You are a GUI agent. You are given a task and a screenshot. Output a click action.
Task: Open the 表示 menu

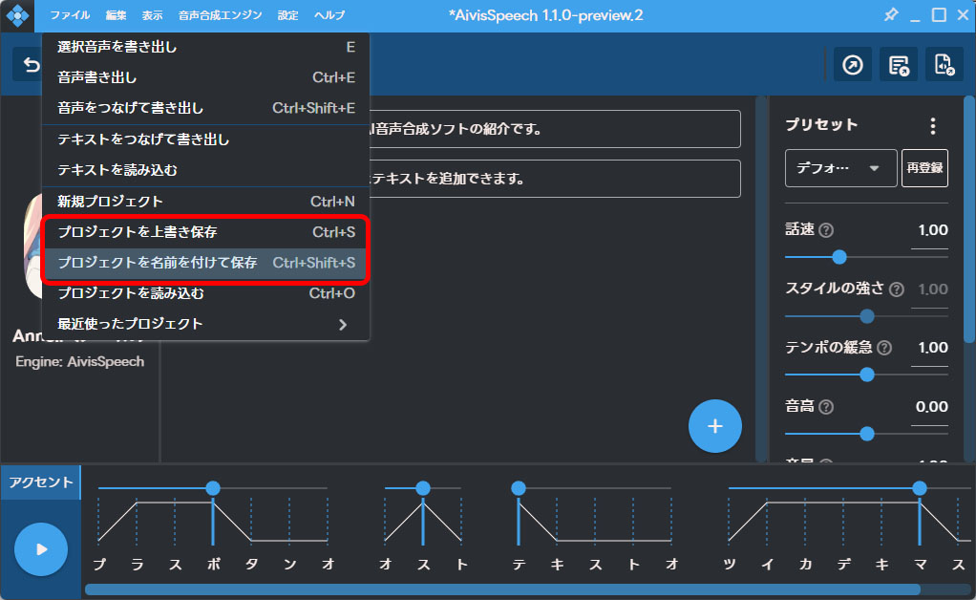point(152,15)
